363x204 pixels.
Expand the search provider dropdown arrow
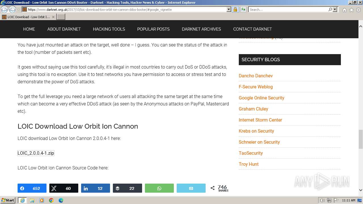[335, 9]
